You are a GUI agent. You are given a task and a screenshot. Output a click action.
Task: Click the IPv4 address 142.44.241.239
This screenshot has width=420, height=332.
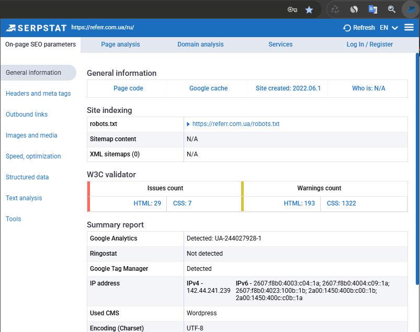tap(208, 291)
